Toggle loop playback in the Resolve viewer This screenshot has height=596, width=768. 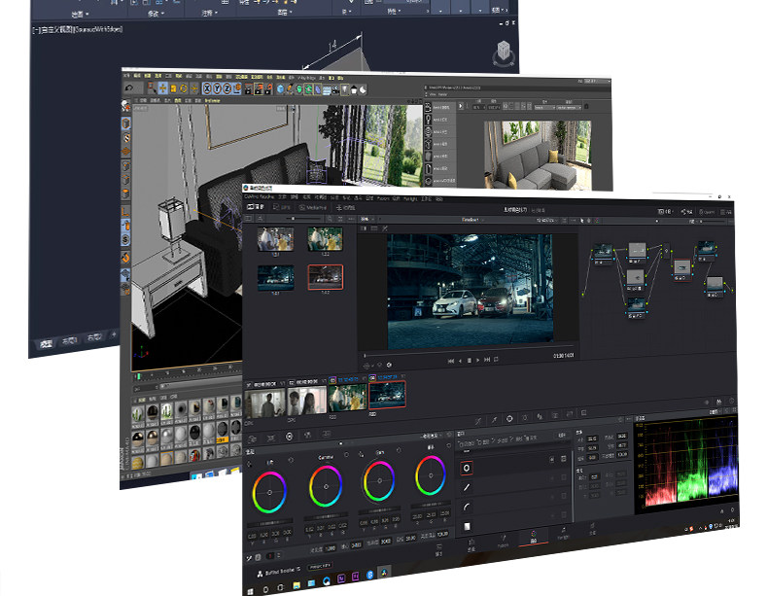pos(496,360)
